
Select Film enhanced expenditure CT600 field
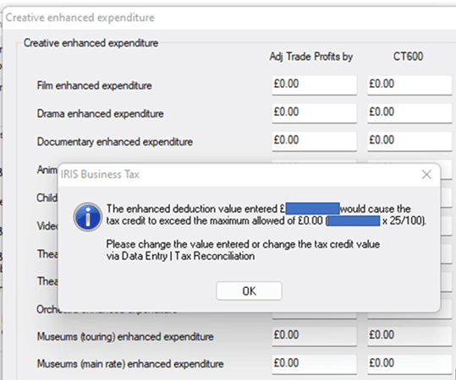click(x=409, y=85)
